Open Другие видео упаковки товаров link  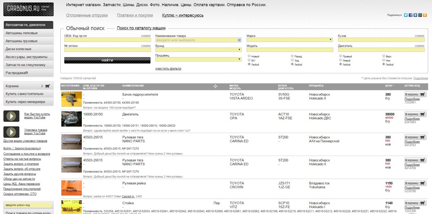(25, 141)
